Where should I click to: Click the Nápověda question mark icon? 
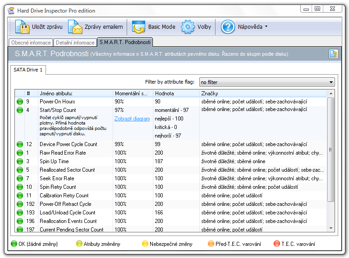228,27
